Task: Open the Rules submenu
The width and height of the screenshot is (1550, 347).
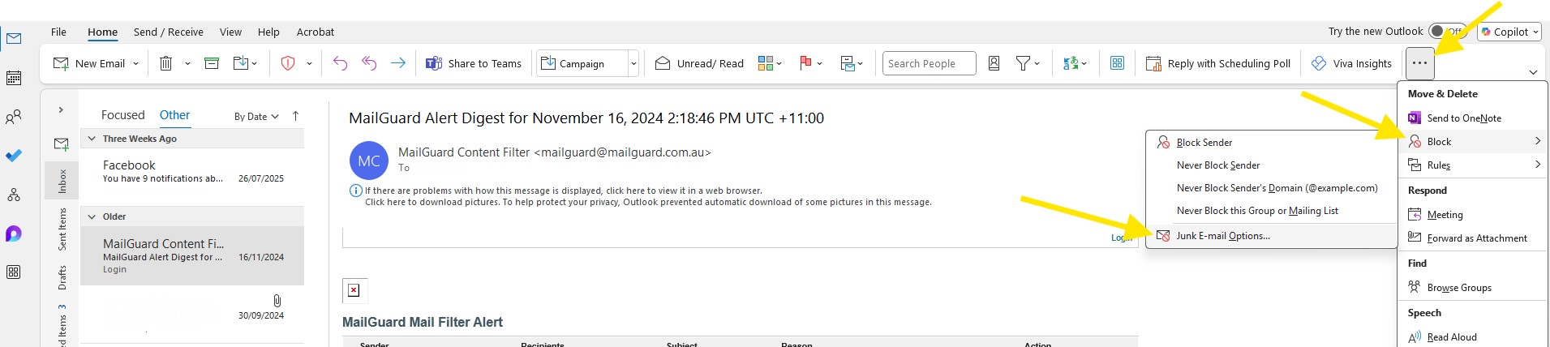Action: click(1473, 165)
